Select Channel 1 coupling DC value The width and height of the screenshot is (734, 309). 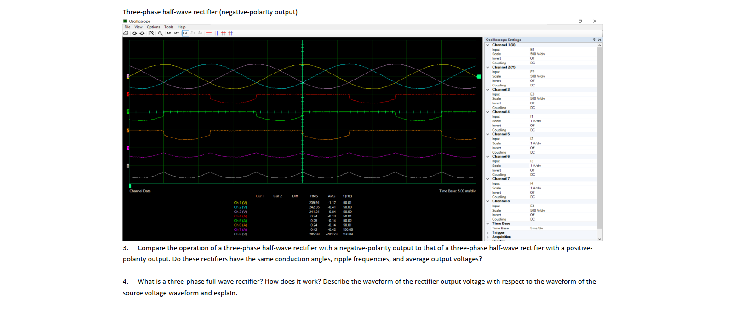click(532, 63)
